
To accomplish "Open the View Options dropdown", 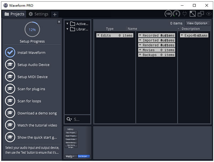I will (198, 23).
